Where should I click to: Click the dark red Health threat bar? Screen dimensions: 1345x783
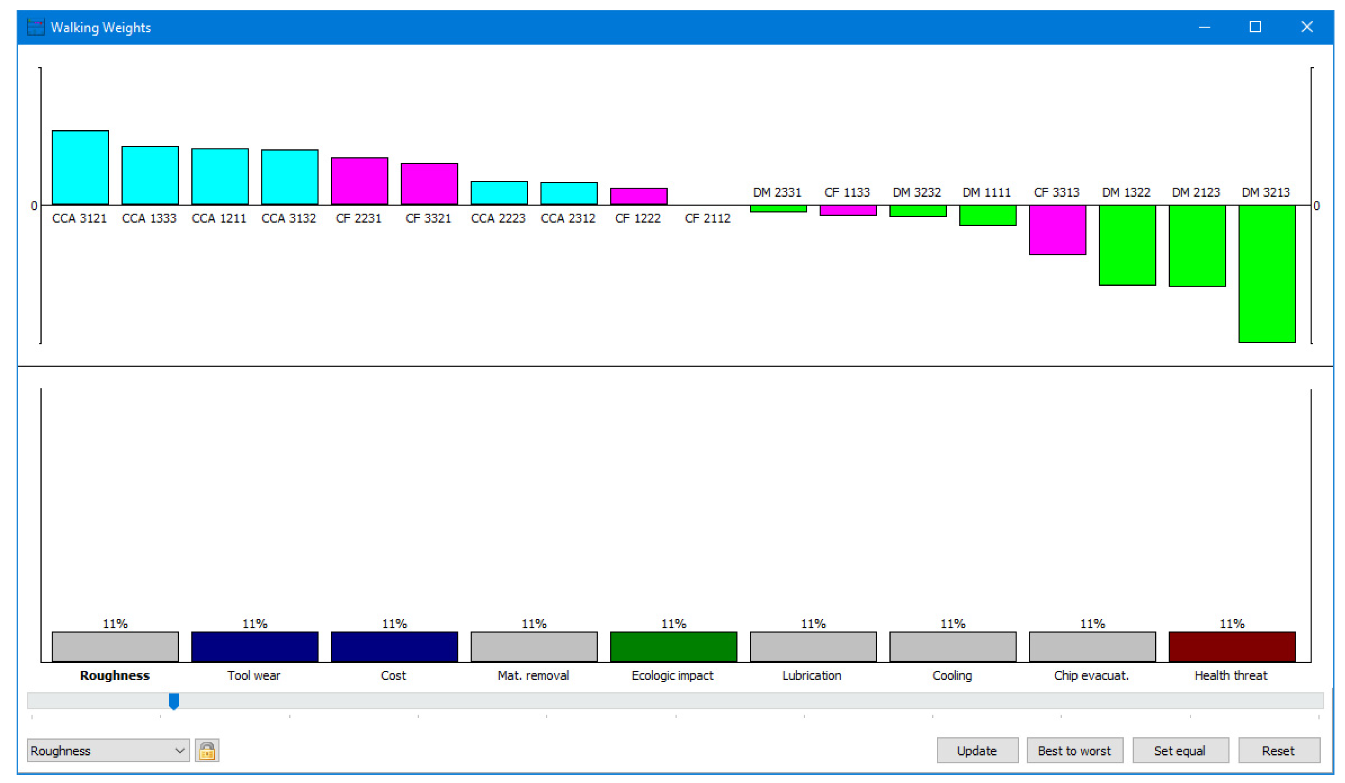[1232, 646]
